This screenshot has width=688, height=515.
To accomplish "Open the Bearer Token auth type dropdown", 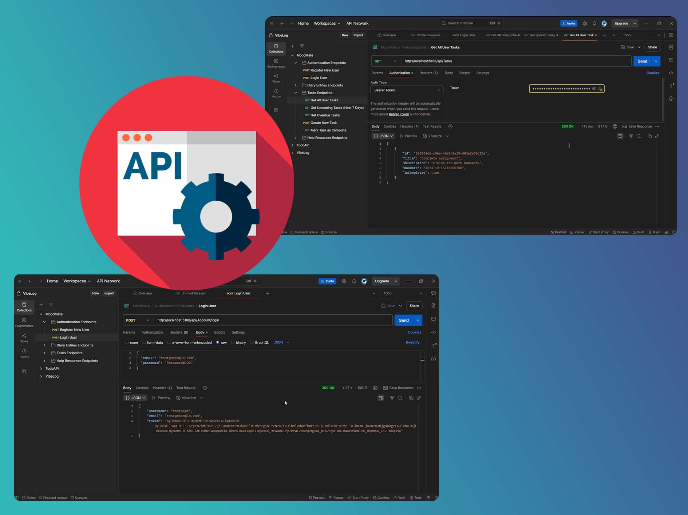I will [407, 90].
